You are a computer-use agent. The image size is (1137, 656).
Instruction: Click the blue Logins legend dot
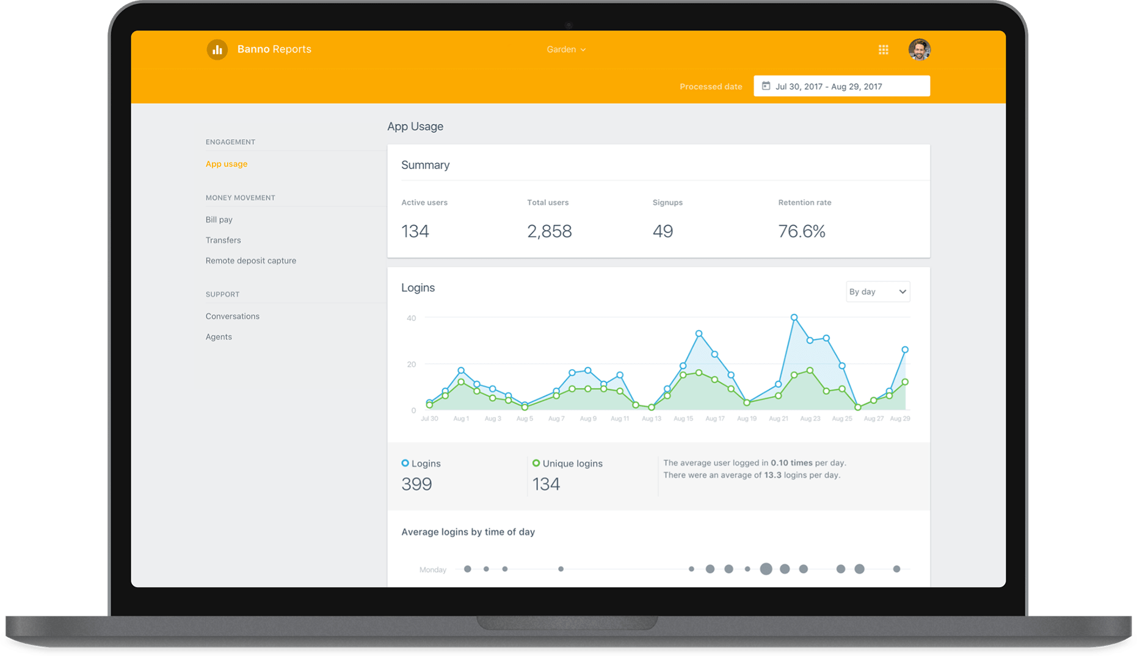pos(405,463)
